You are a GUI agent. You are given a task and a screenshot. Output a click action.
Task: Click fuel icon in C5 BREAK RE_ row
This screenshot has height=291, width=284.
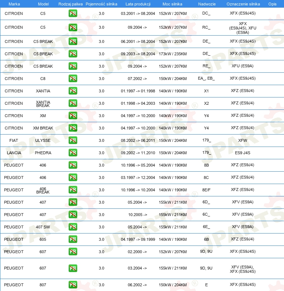coord(73,66)
